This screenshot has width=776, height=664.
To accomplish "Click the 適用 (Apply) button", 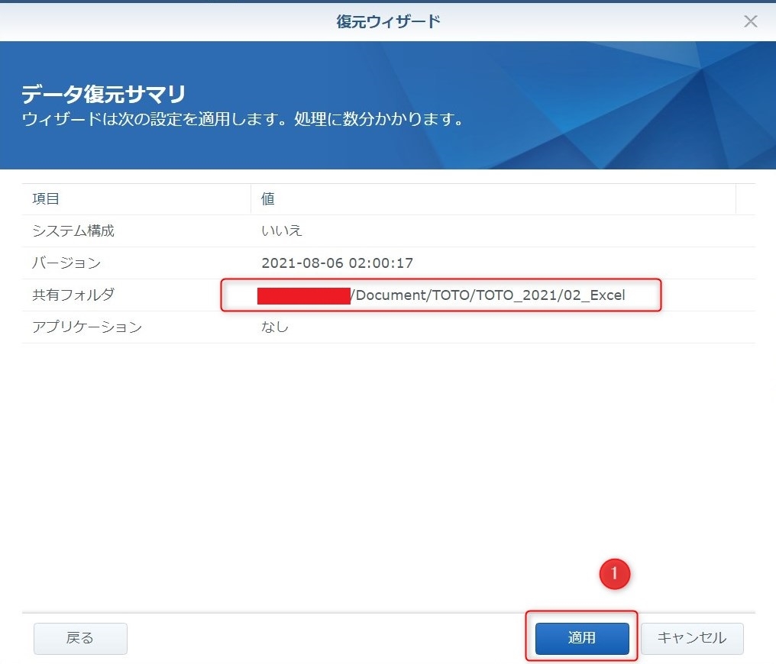I will pyautogui.click(x=582, y=638).
